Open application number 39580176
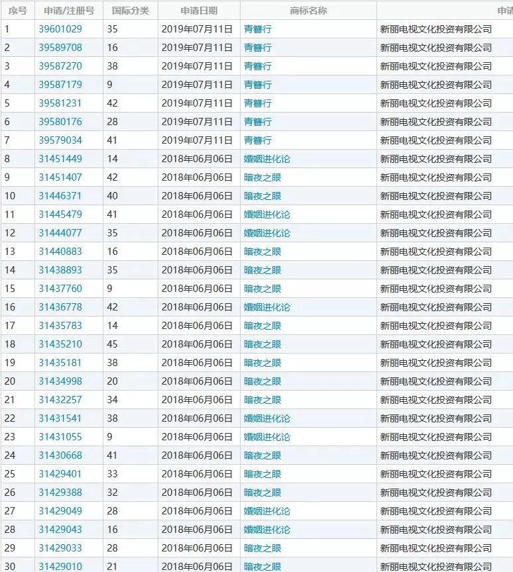The width and height of the screenshot is (513, 572). pos(60,121)
